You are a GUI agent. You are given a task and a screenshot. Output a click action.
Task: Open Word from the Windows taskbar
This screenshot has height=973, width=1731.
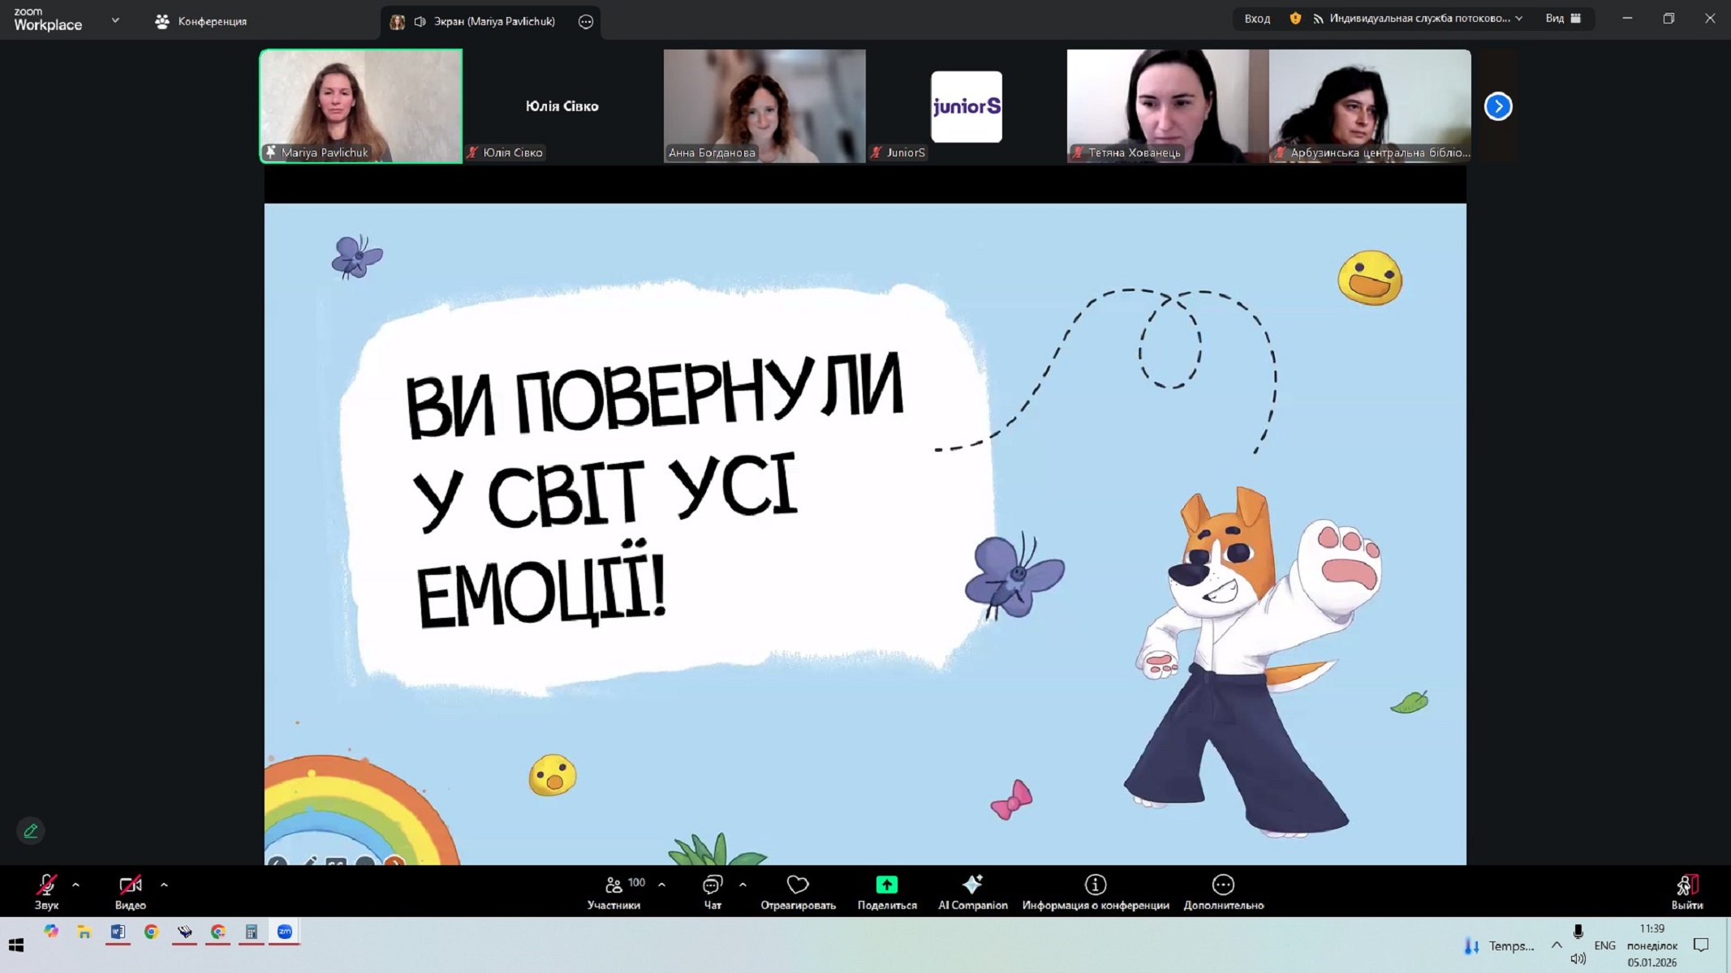click(x=118, y=932)
